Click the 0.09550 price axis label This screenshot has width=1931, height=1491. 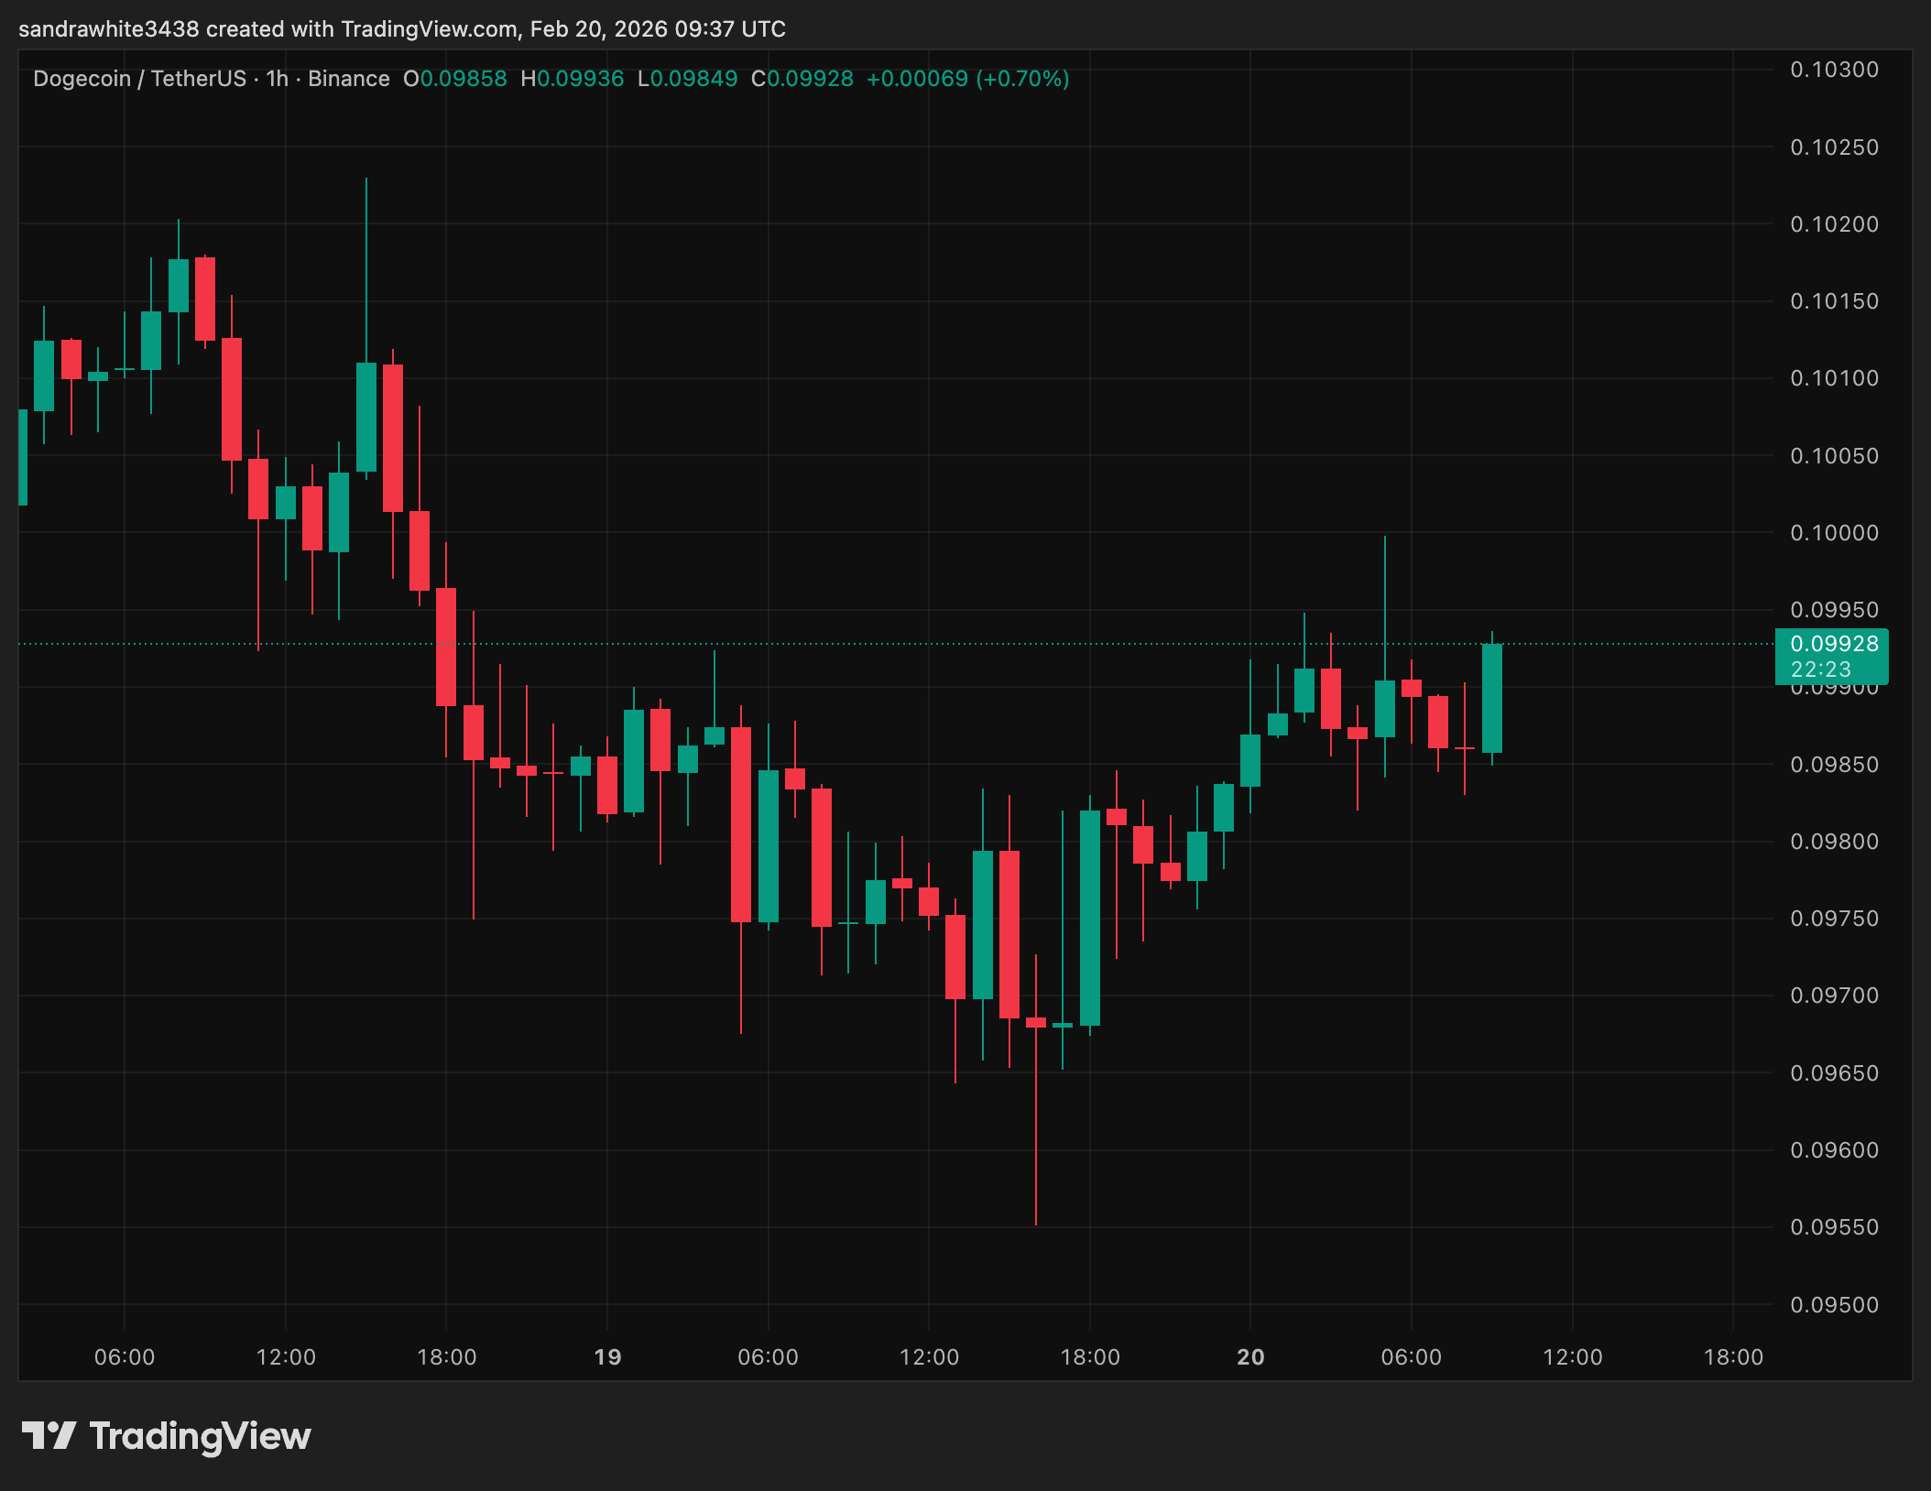pos(1834,1227)
